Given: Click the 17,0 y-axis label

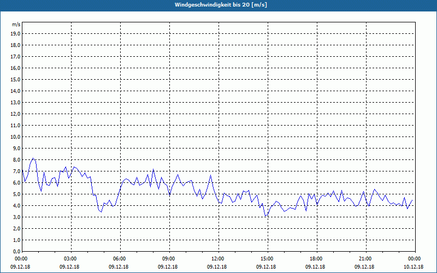Looking at the screenshot, I should [16, 57].
